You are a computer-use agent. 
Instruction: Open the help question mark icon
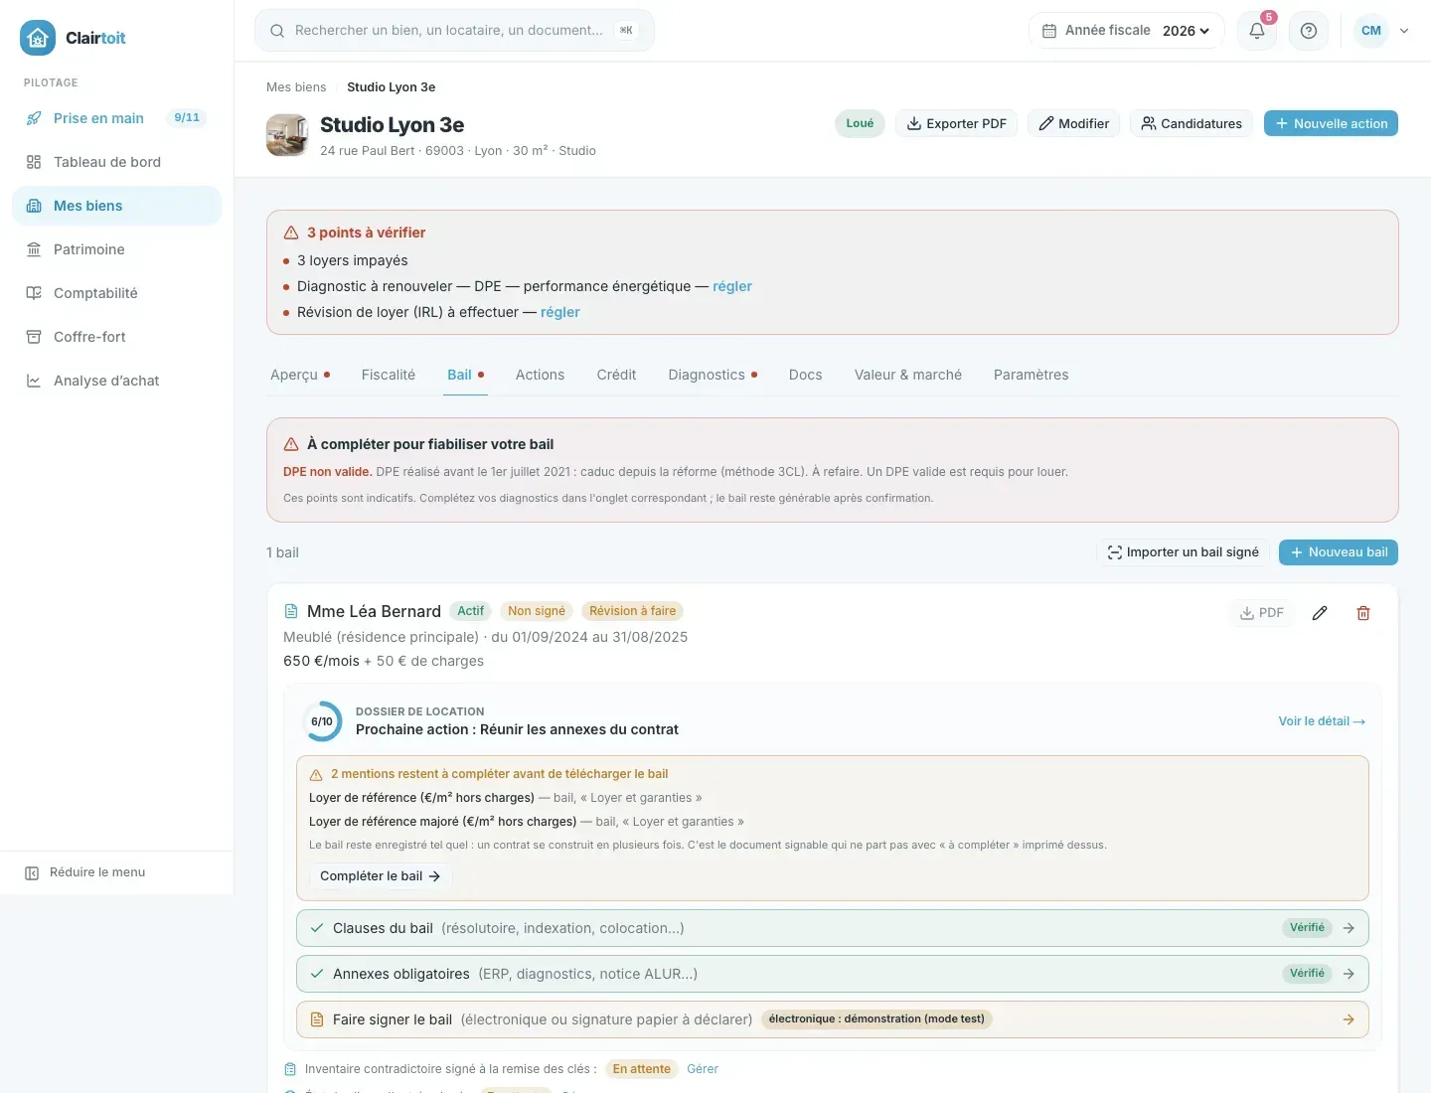pyautogui.click(x=1309, y=31)
